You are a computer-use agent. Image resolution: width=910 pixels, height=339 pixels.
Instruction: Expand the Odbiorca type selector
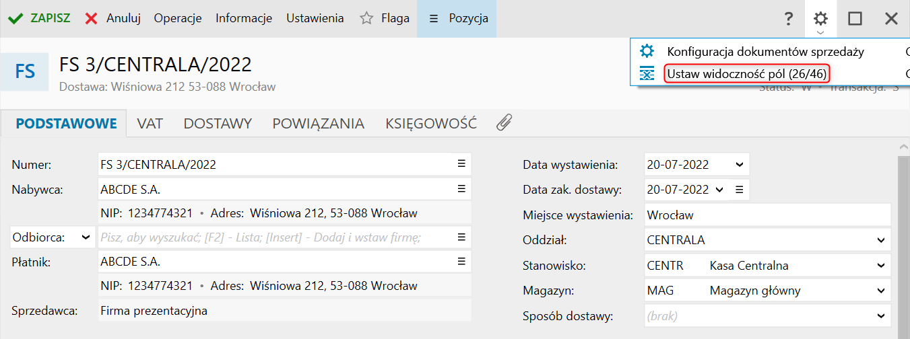[86, 237]
